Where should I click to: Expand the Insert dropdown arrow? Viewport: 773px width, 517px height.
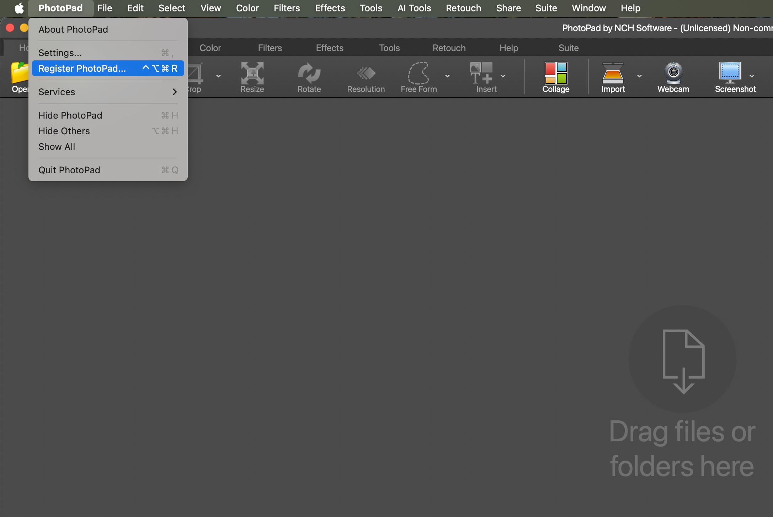click(x=503, y=76)
